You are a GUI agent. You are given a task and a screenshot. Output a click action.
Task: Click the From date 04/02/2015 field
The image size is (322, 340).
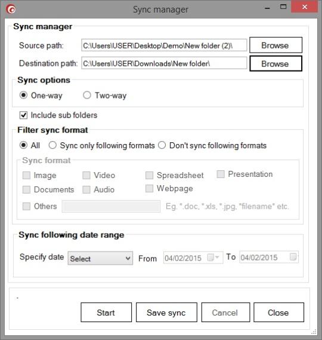tap(193, 258)
